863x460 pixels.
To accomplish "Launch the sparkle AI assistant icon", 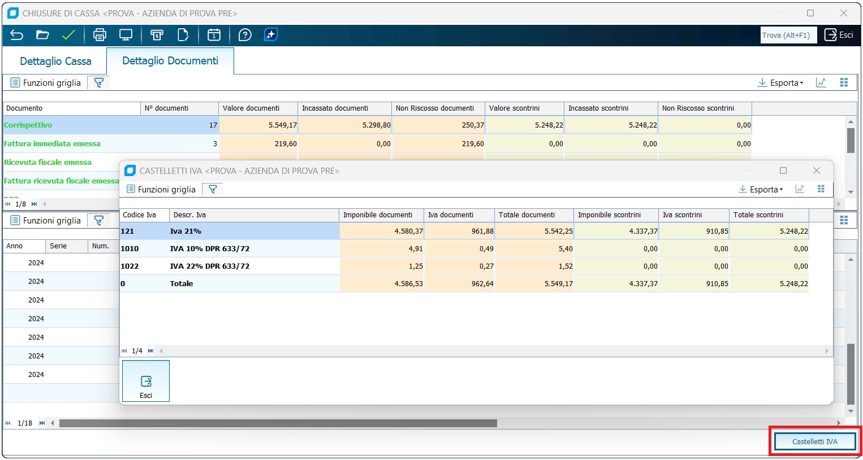I will (271, 35).
